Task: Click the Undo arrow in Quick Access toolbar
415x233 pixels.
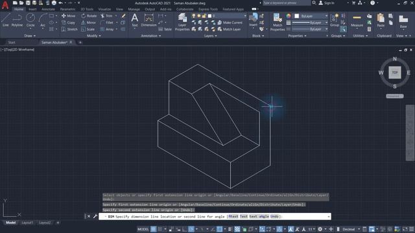Action: click(60, 3)
